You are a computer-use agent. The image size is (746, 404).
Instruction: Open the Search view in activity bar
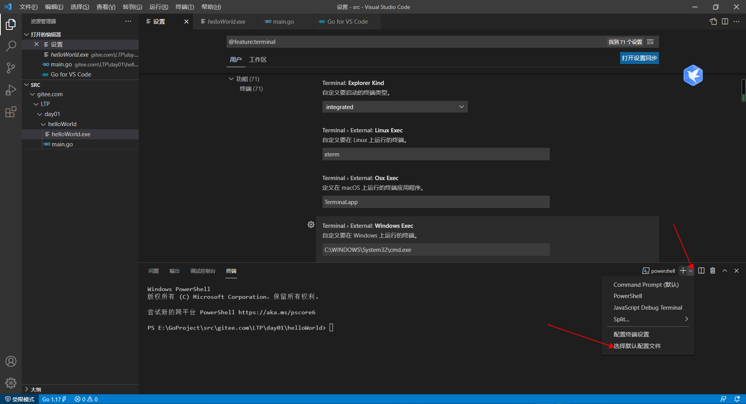(x=11, y=46)
